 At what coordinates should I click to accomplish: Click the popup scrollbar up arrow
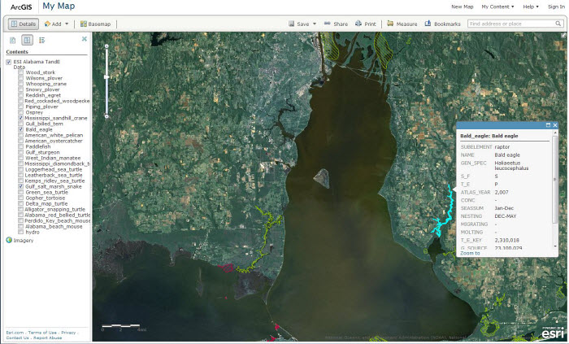click(555, 133)
